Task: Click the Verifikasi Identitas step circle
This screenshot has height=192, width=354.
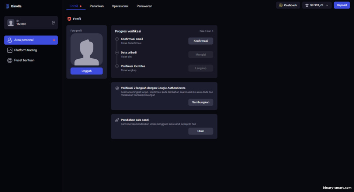Action: coord(117,66)
